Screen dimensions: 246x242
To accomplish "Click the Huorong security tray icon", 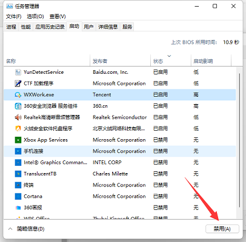I will (x=18, y=129).
